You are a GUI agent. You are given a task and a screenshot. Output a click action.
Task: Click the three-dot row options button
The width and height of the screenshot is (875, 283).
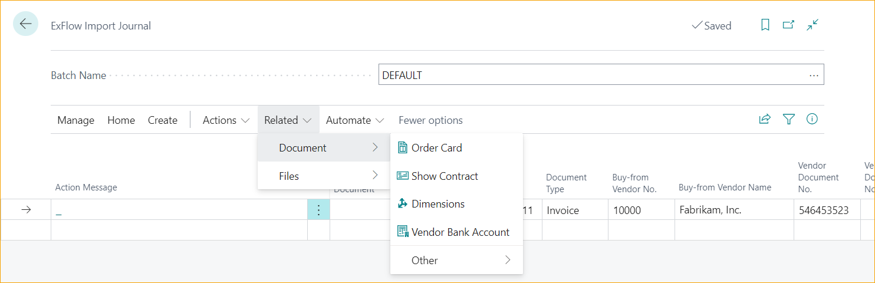pyautogui.click(x=318, y=210)
